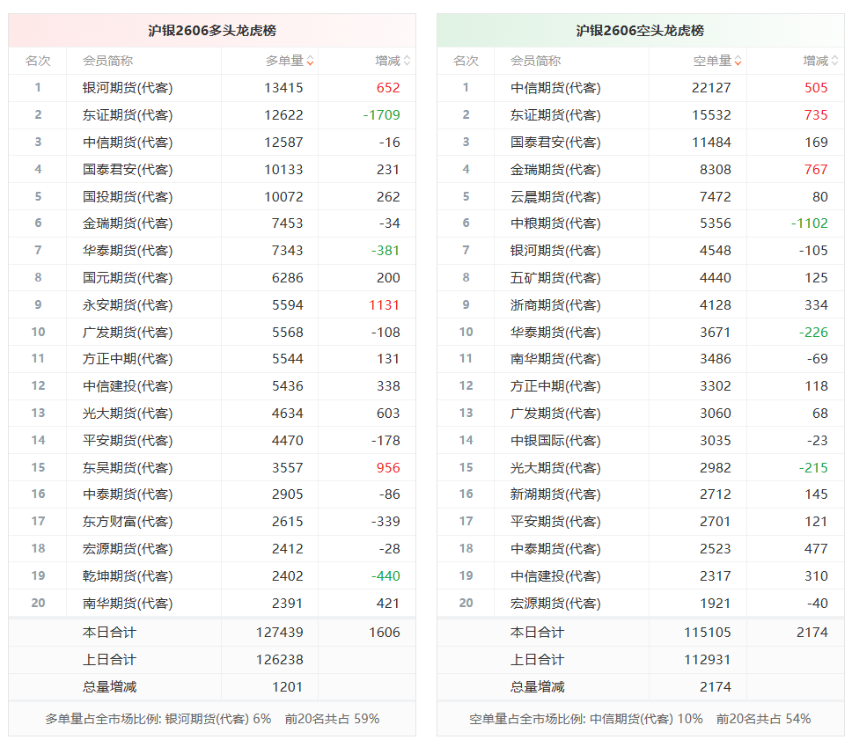Click previous-day long total 126238
852x747 pixels.
tap(280, 660)
